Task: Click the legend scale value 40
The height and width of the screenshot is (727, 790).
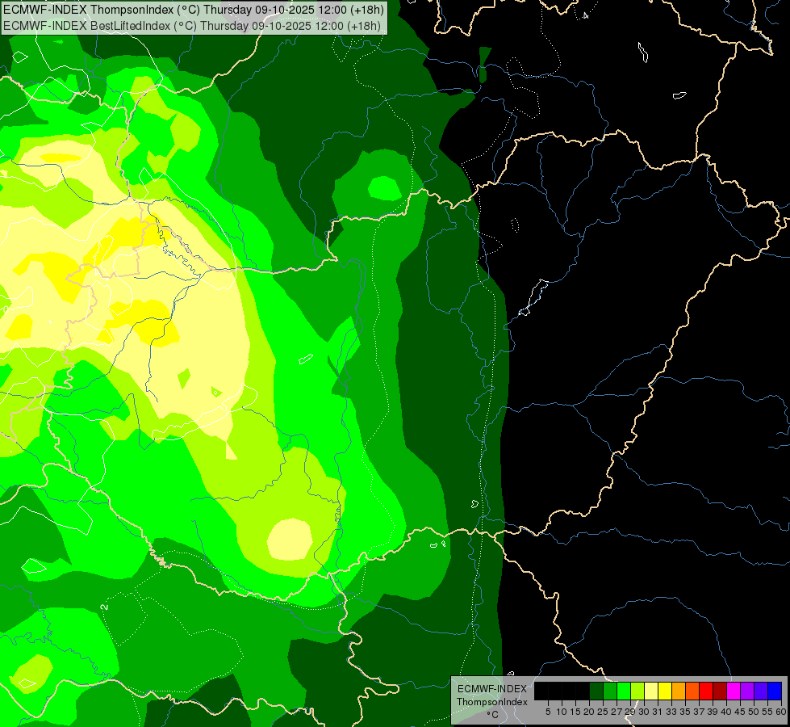Action: click(x=726, y=712)
